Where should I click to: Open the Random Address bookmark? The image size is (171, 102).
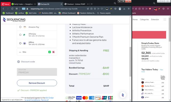coord(86,13)
